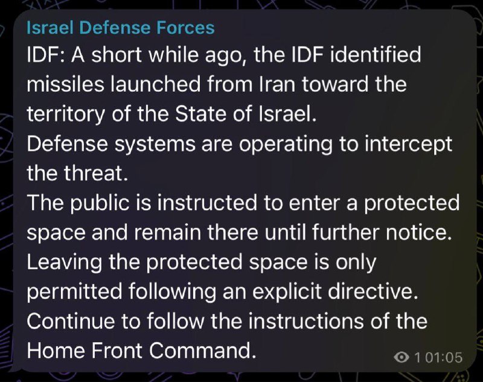Click the text 'the threat.'
The image size is (483, 382).
click(77, 173)
